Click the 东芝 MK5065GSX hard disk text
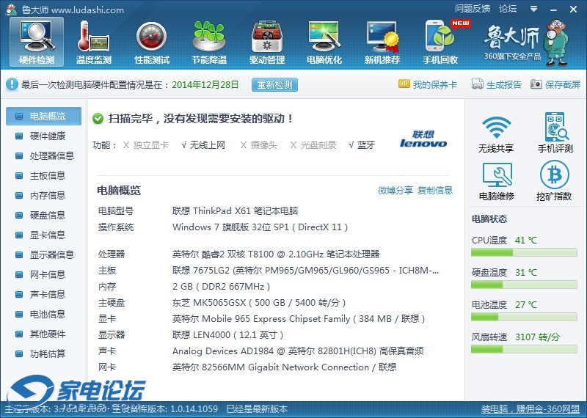587x418 pixels. click(x=259, y=303)
